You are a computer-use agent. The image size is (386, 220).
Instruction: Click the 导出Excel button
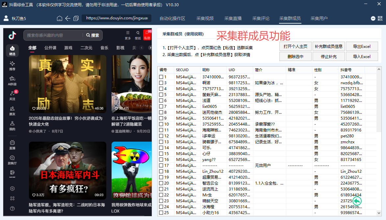coord(362,46)
